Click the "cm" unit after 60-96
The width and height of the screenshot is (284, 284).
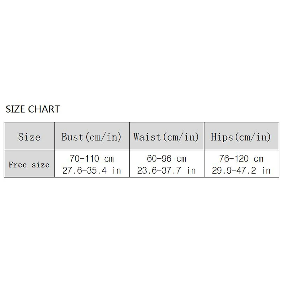point(181,159)
